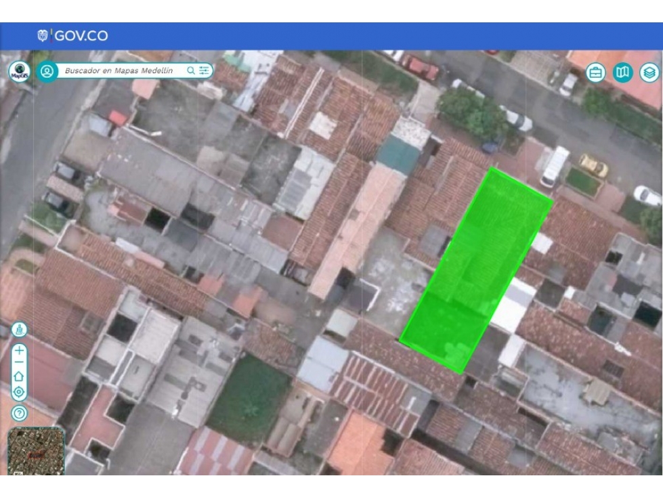The image size is (663, 497).
Task: Click the GOV.CO logo in header
Action: [x=72, y=35]
